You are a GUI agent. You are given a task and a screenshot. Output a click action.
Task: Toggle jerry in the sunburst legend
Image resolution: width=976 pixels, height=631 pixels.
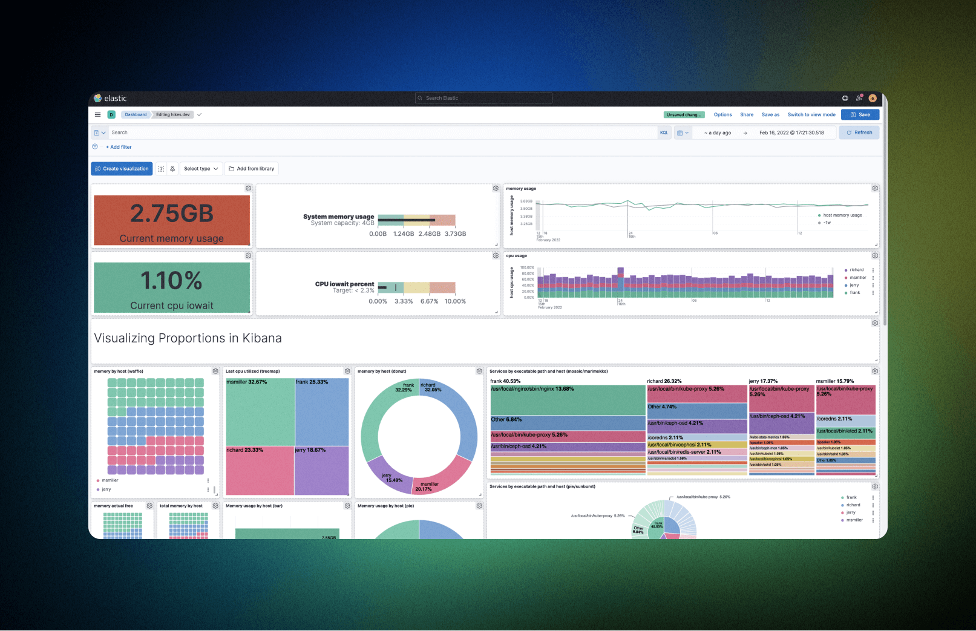coord(851,512)
